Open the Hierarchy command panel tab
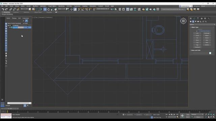Image resolution: width=216 pixels, height=121 pixels. coord(198,18)
